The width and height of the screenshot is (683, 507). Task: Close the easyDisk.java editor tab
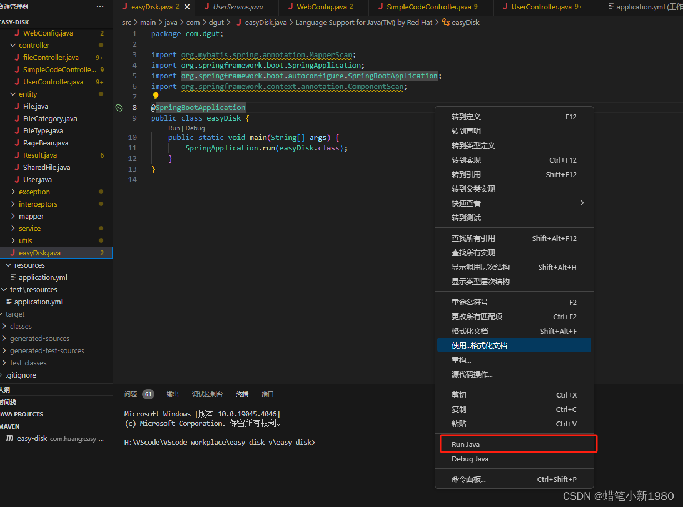coord(187,7)
